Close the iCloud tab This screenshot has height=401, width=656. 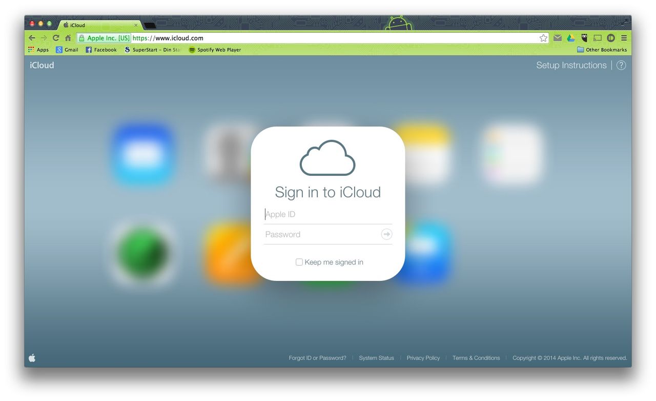click(x=136, y=25)
